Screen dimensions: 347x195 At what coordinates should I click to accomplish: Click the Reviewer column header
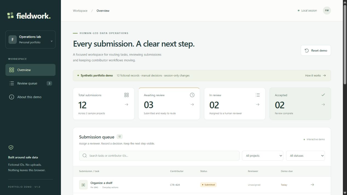pos(253,171)
